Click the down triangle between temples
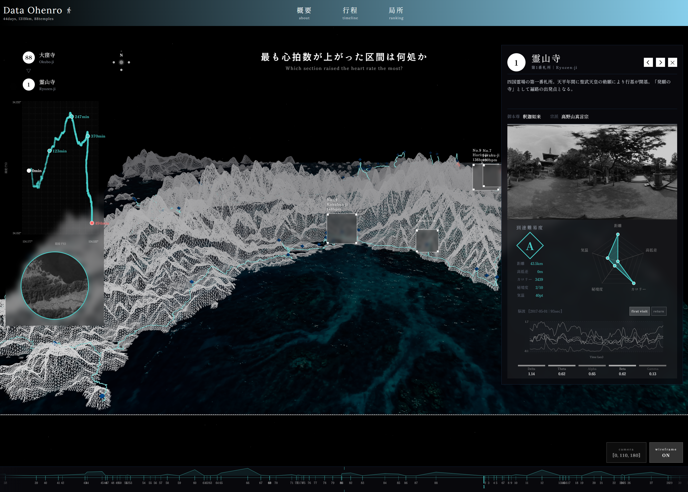 coord(29,71)
